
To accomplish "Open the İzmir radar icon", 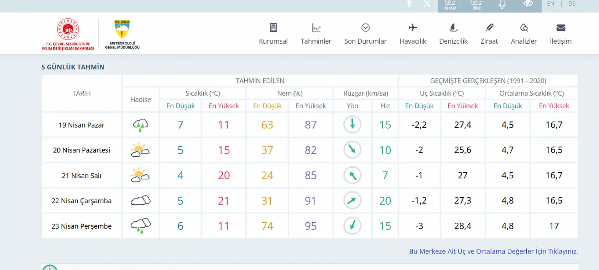I will pyautogui.click(x=476, y=5).
